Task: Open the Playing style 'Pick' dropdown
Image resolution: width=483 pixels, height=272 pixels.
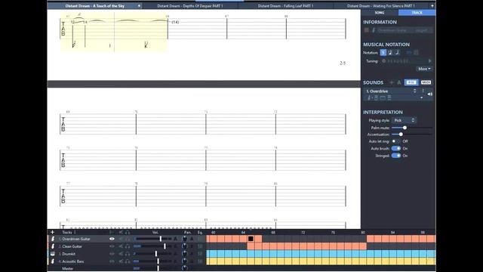Action: click(405, 120)
